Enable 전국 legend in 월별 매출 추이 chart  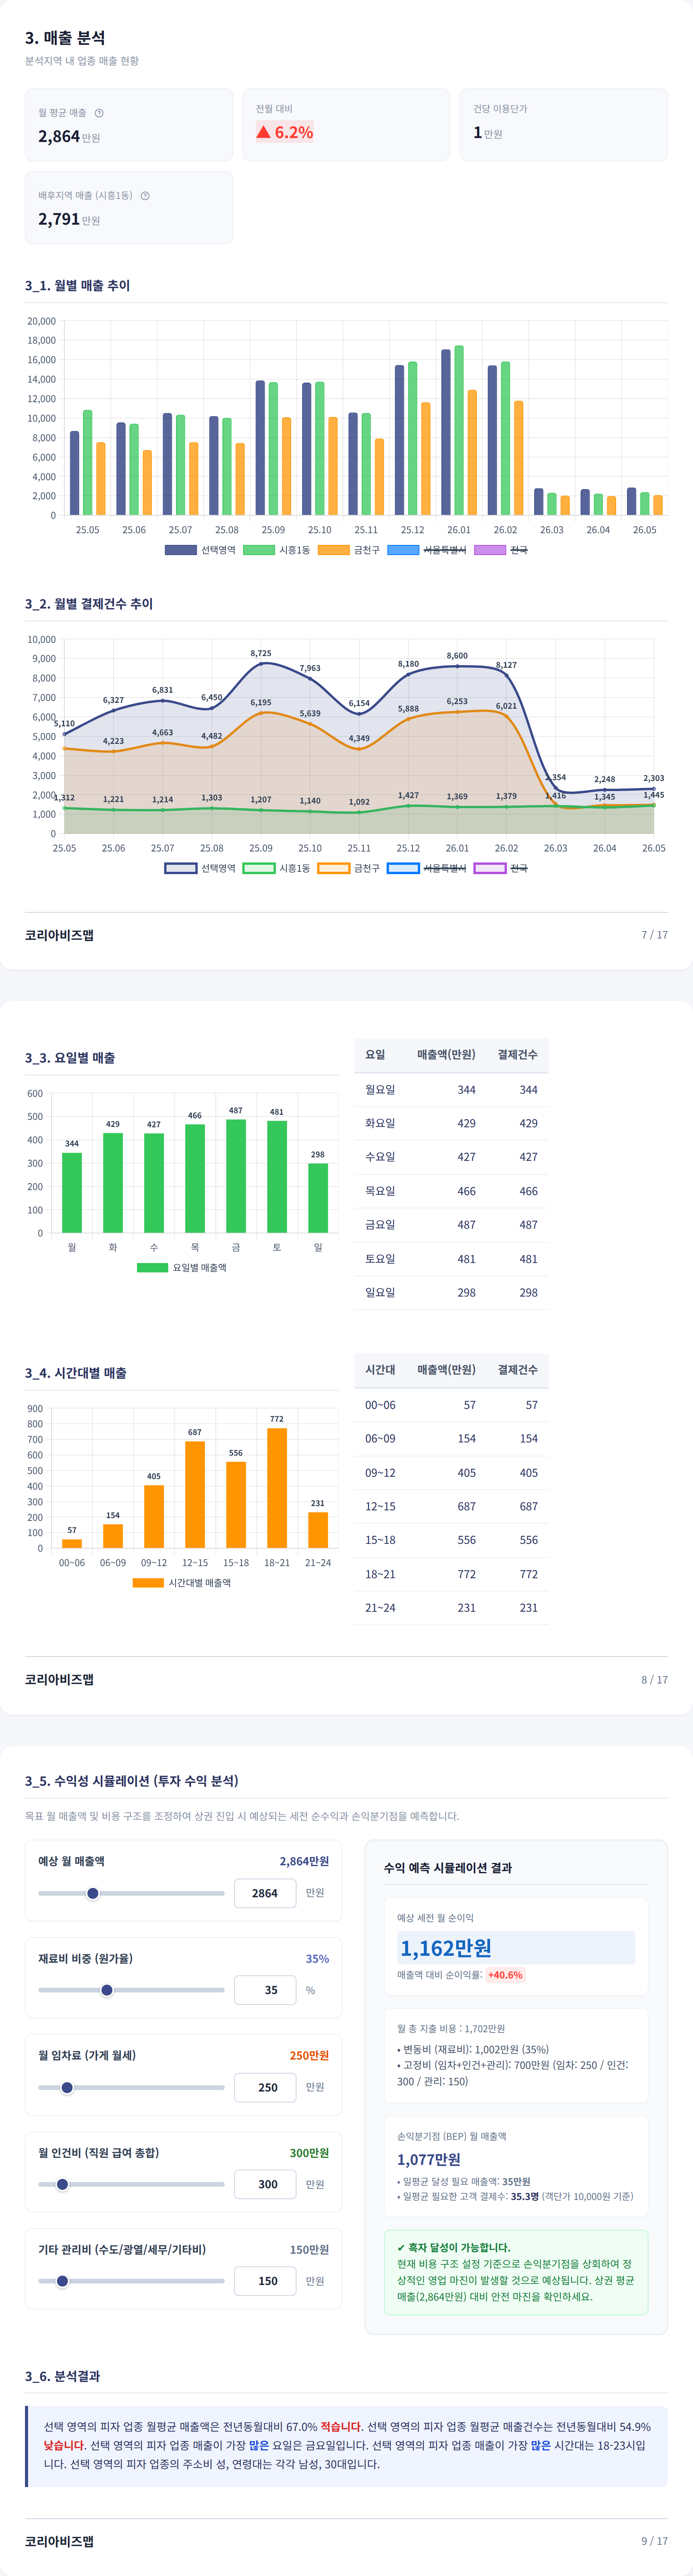501,550
